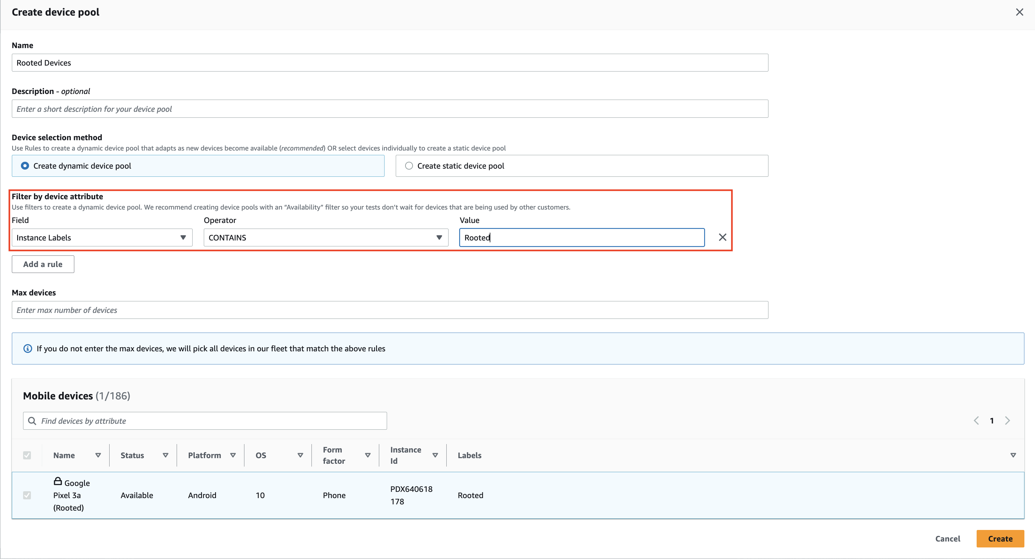This screenshot has width=1035, height=559.
Task: Open the Labels column filter icon
Action: pyautogui.click(x=1013, y=455)
